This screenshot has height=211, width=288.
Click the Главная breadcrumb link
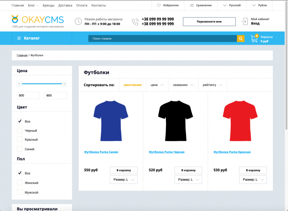pos(22,55)
